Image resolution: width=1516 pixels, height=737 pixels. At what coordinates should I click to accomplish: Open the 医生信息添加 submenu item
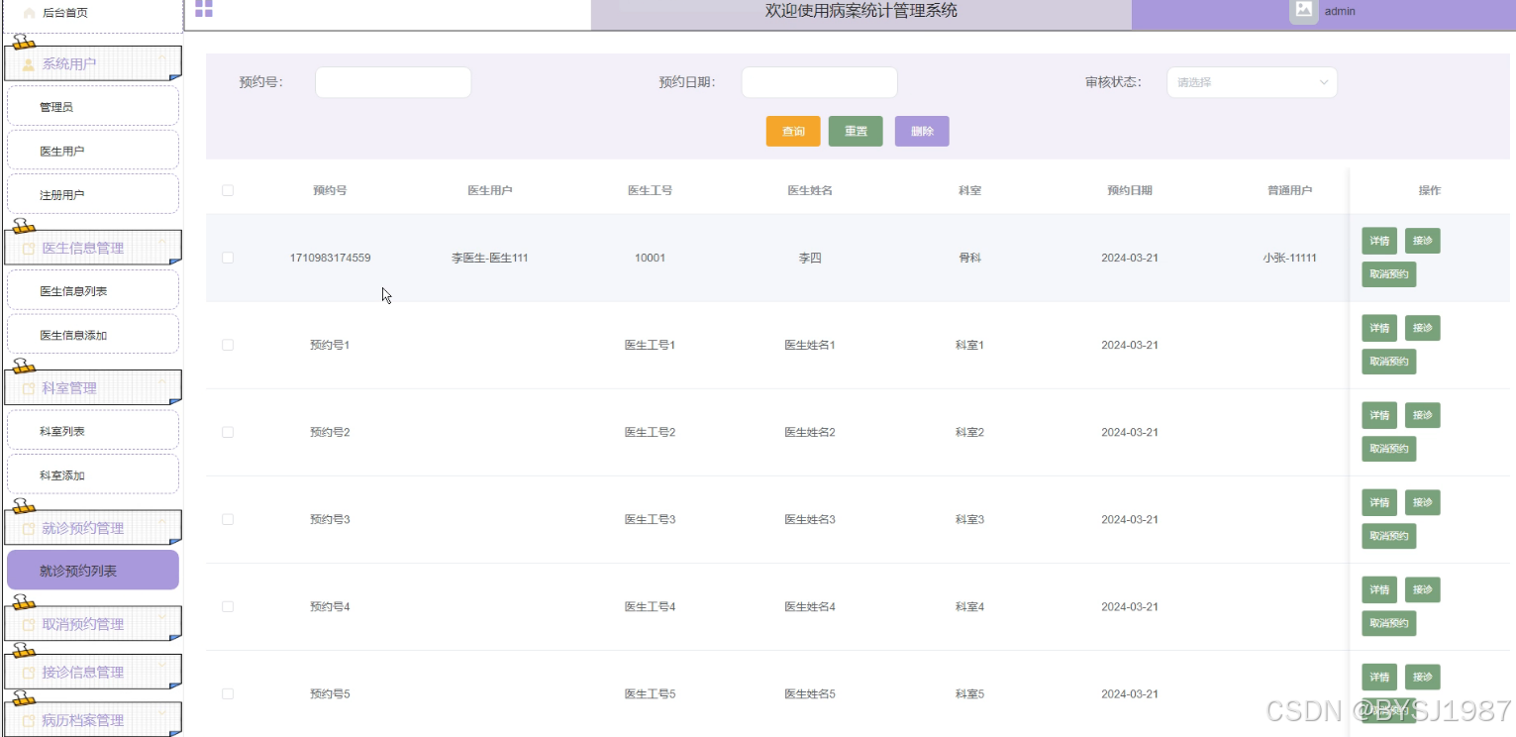[x=93, y=335]
